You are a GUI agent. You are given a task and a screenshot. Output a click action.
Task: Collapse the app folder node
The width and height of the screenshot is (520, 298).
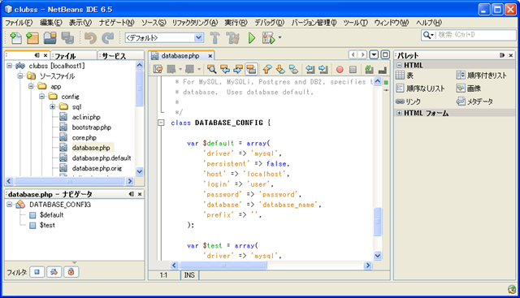click(x=31, y=86)
